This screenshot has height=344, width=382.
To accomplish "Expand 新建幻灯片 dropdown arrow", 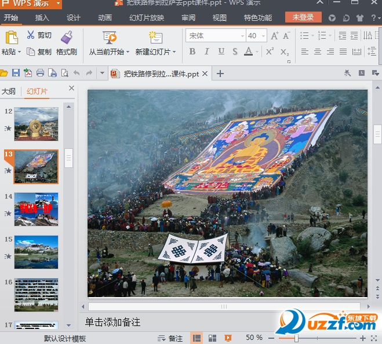I will click(174, 52).
